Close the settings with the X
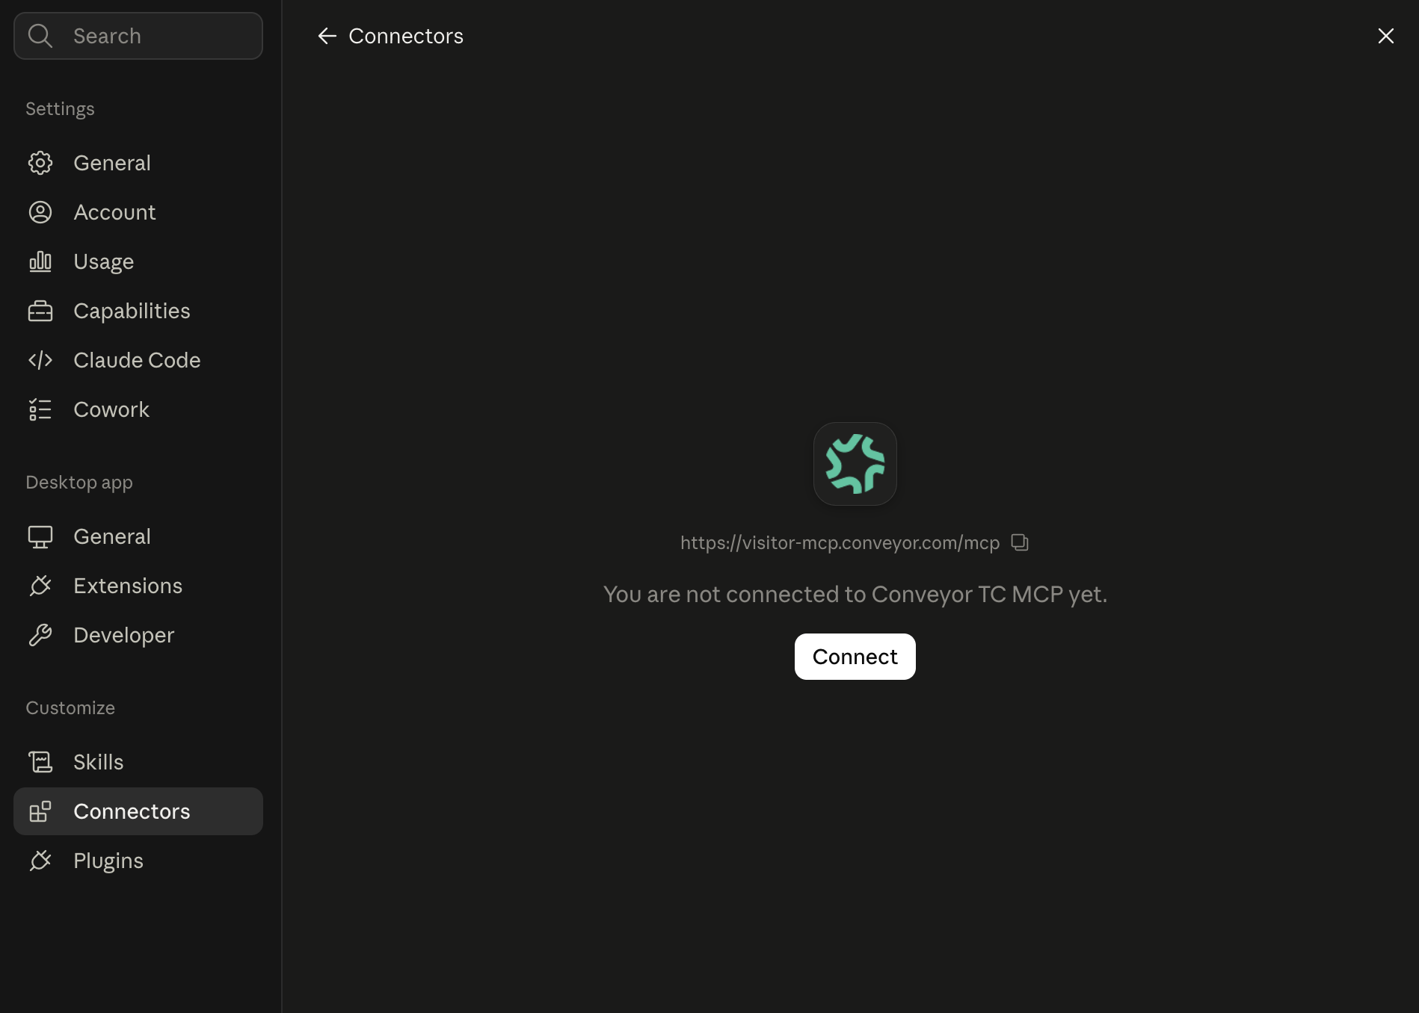Screen dimensions: 1419x1013 pos(1385,36)
